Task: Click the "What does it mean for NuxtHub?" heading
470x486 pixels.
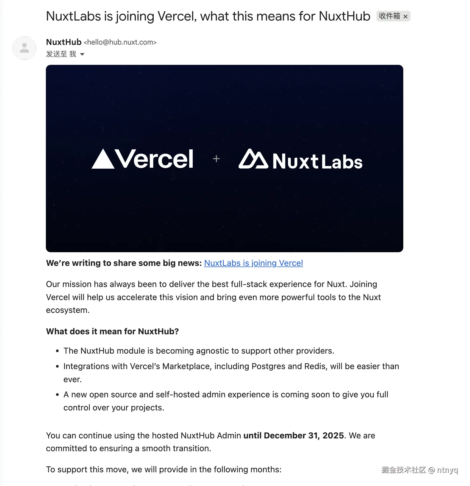Action: point(112,331)
